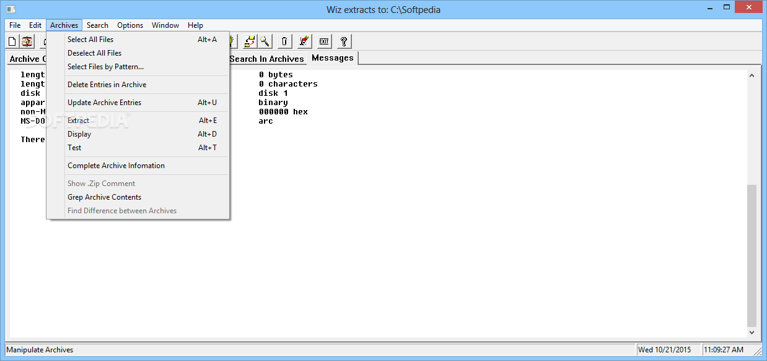
Task: Open the Edit menu
Action: pyautogui.click(x=35, y=25)
